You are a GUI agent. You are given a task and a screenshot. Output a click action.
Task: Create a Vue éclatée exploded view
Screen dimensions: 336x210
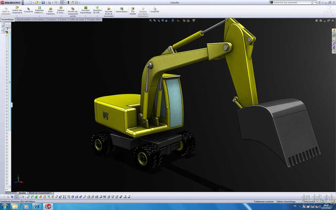click(x=133, y=11)
